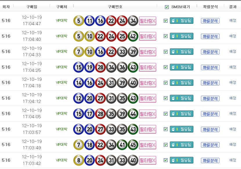Click the green ball numbered 44
Image resolution: width=241 pixels, height=169 pixels.
click(x=133, y=114)
